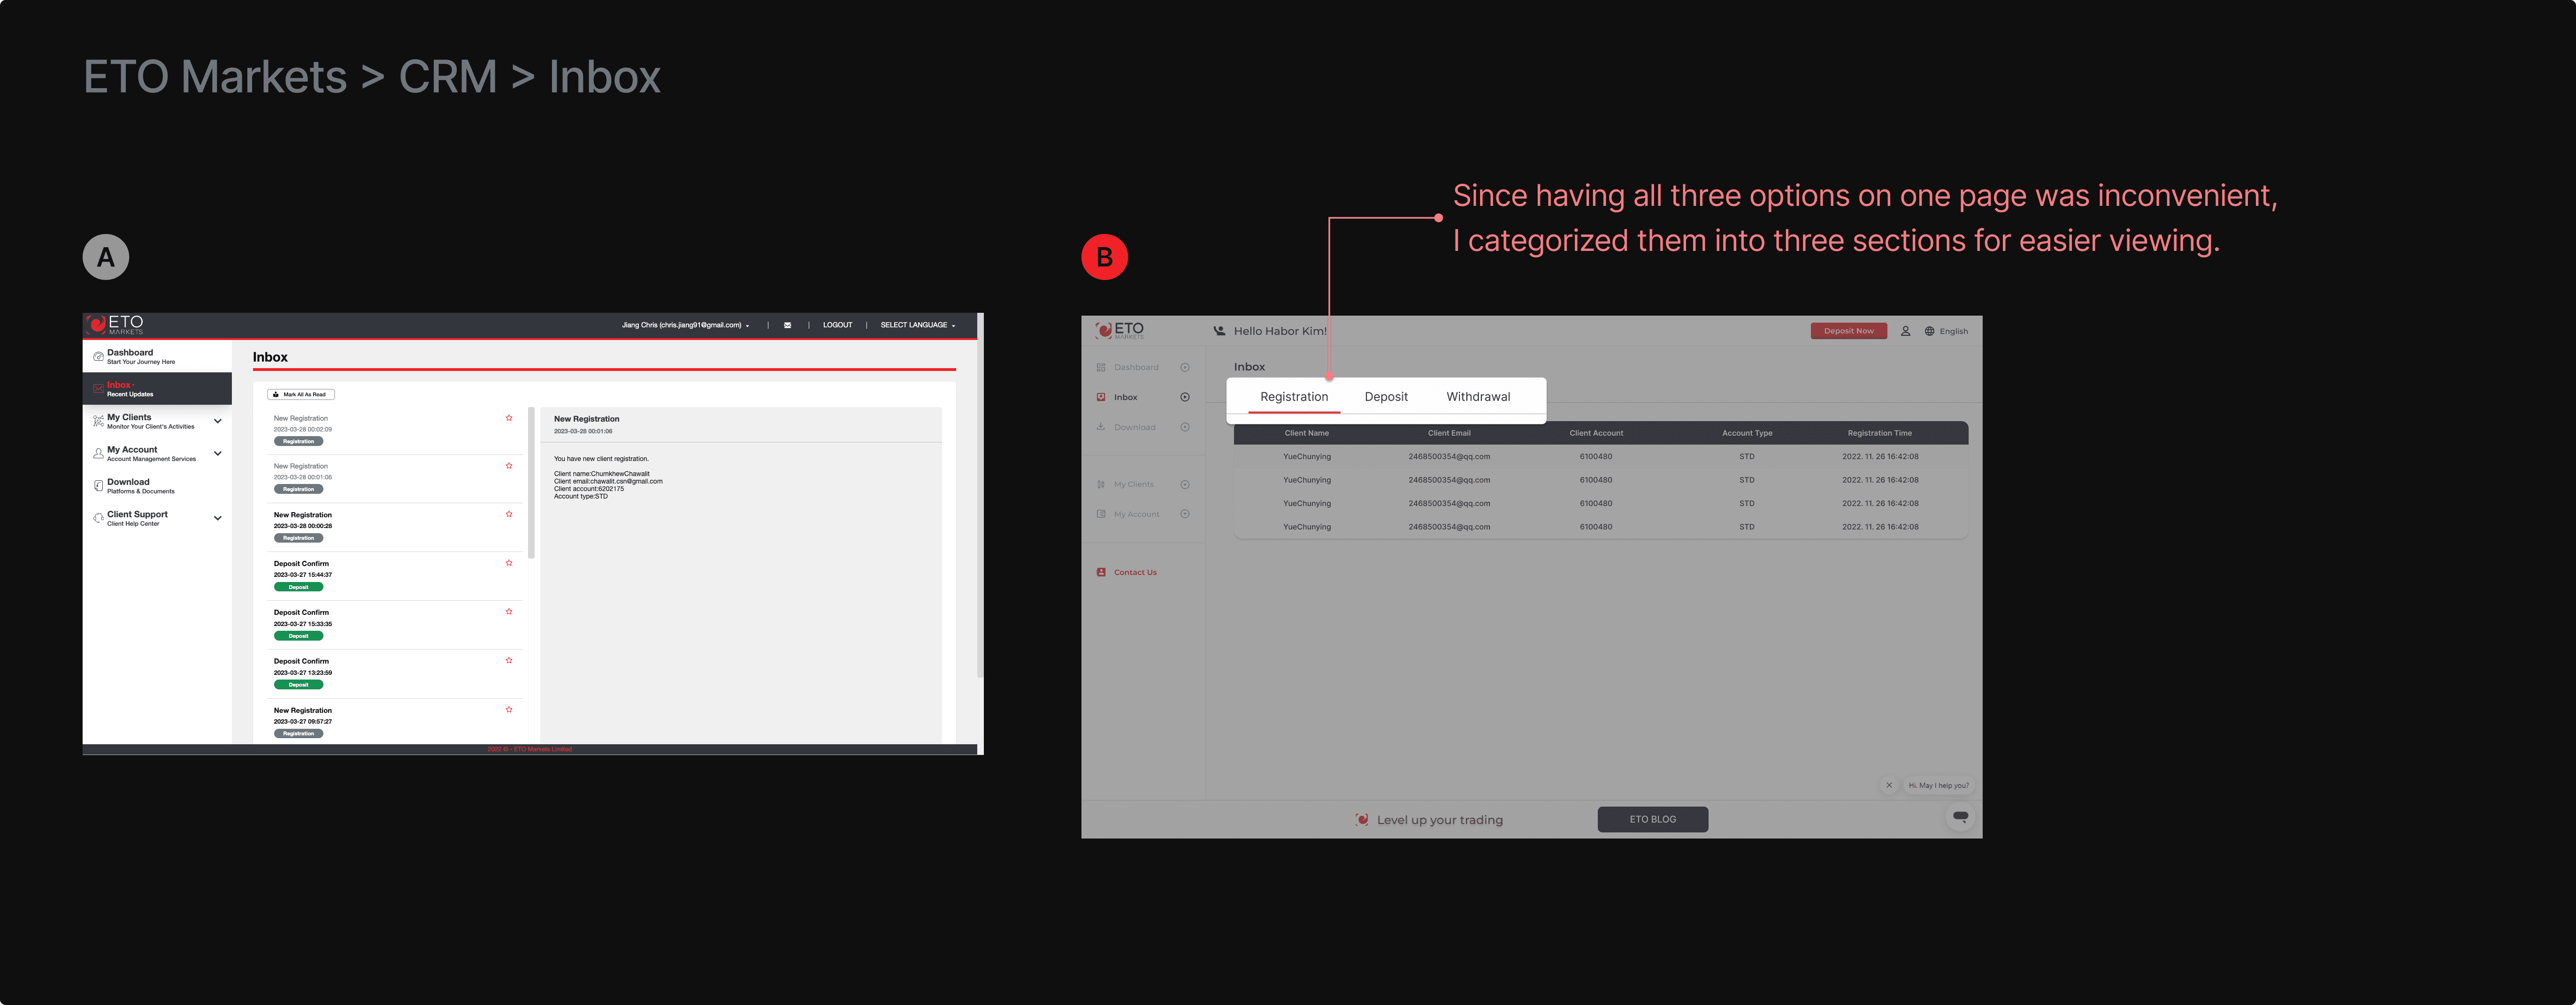This screenshot has height=1005, width=2576.
Task: Star the New Registration message dated 00:00:28
Action: pos(509,514)
